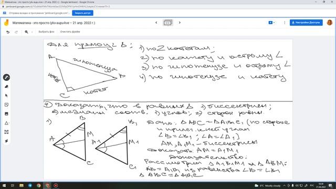This screenshot has height=189, width=336.
Task: Expand hidden system tray icons
Action: click(x=285, y=185)
